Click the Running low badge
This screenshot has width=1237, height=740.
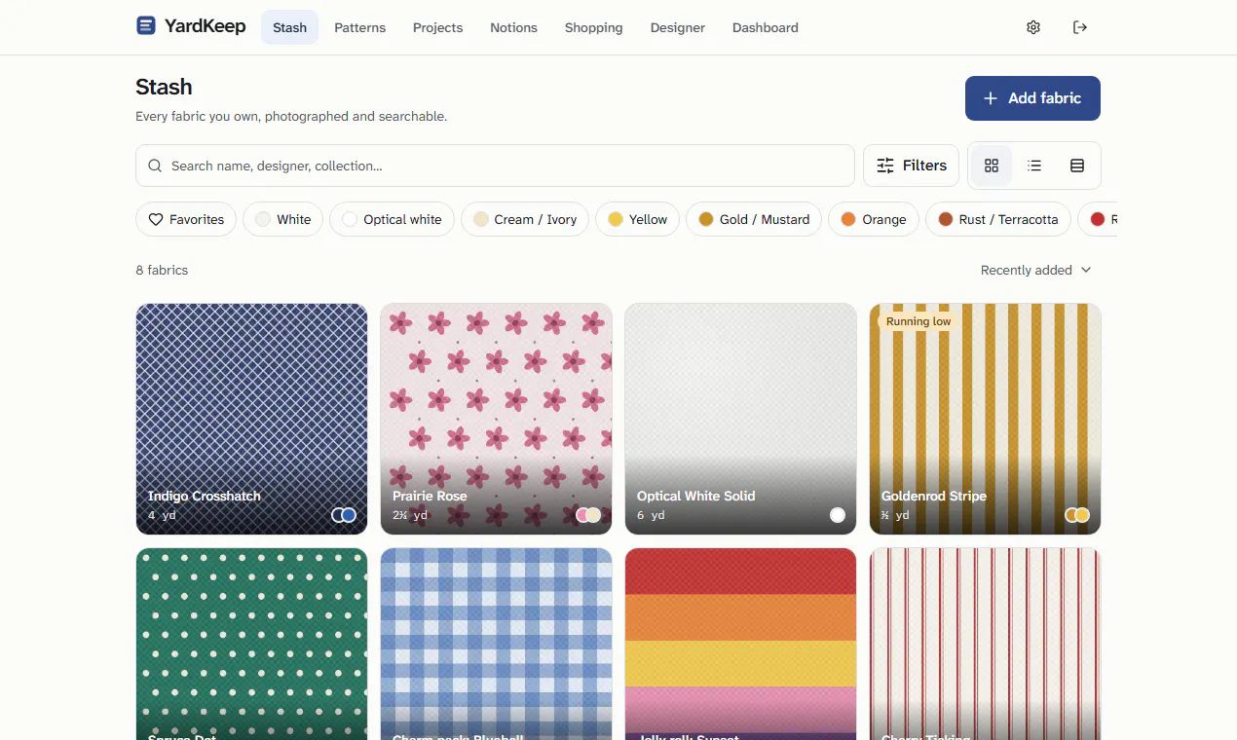pyautogui.click(x=918, y=321)
